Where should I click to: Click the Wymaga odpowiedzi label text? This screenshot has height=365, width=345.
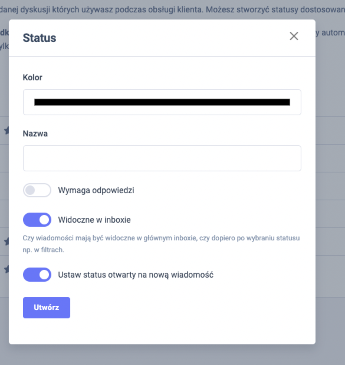point(96,190)
